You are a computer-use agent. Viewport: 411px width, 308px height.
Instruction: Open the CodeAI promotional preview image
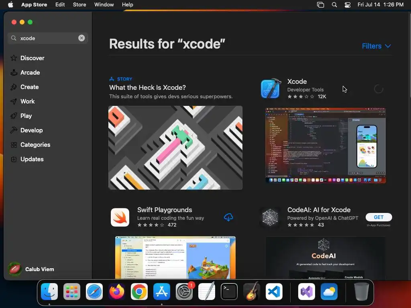click(x=325, y=258)
